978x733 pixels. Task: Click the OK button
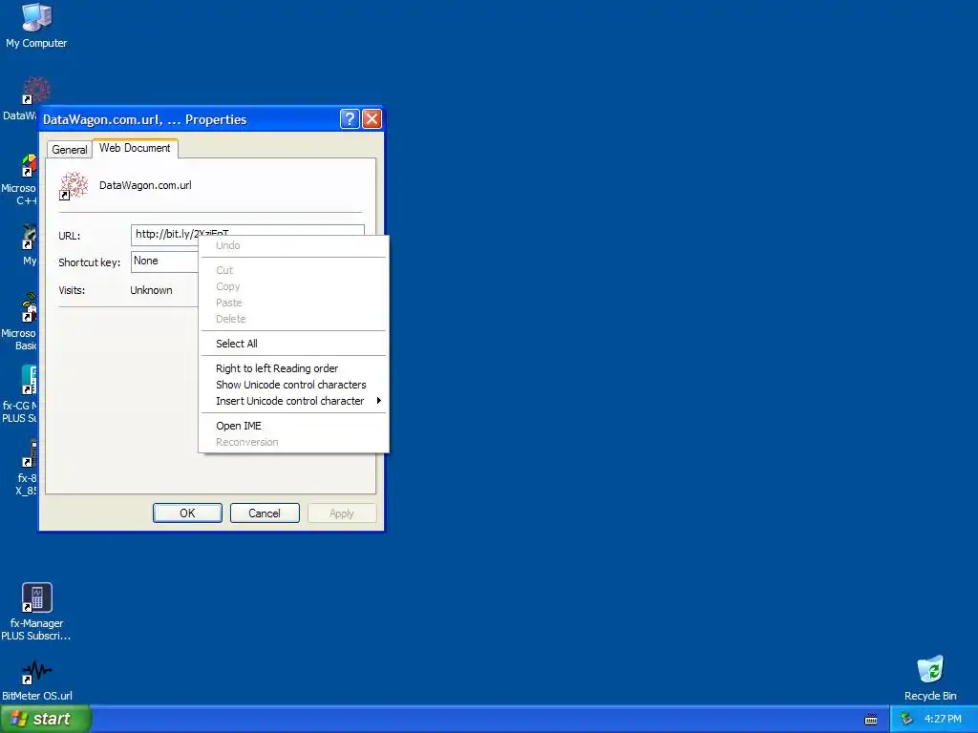click(187, 513)
